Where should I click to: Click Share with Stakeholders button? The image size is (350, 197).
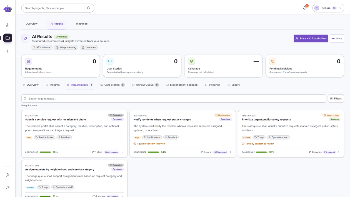click(311, 38)
